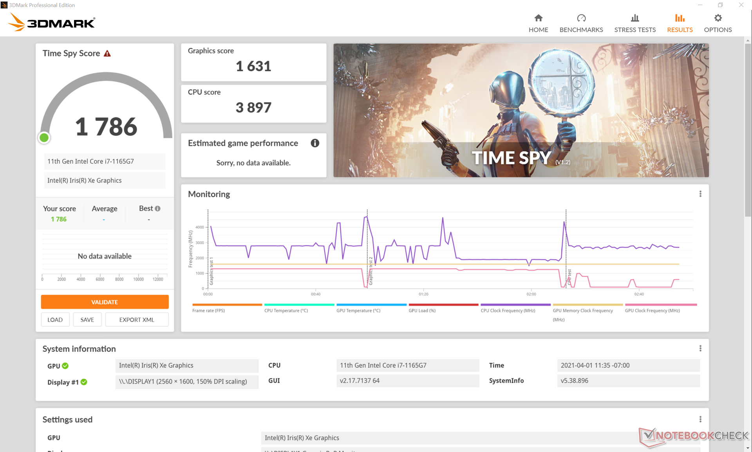The width and height of the screenshot is (752, 452).
Task: Open the Monitoring panel three-dot menu
Action: [x=700, y=194]
